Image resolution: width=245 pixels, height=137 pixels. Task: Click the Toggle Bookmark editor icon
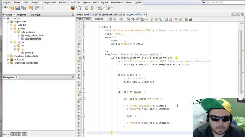coord(160,19)
